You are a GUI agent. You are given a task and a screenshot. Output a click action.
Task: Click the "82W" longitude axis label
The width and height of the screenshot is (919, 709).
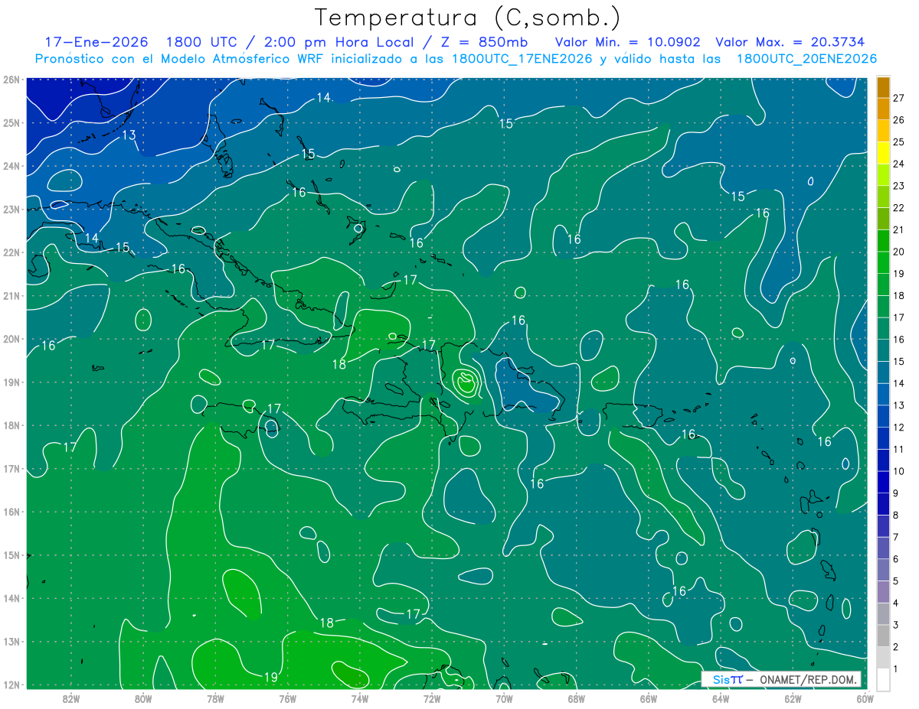(x=71, y=698)
